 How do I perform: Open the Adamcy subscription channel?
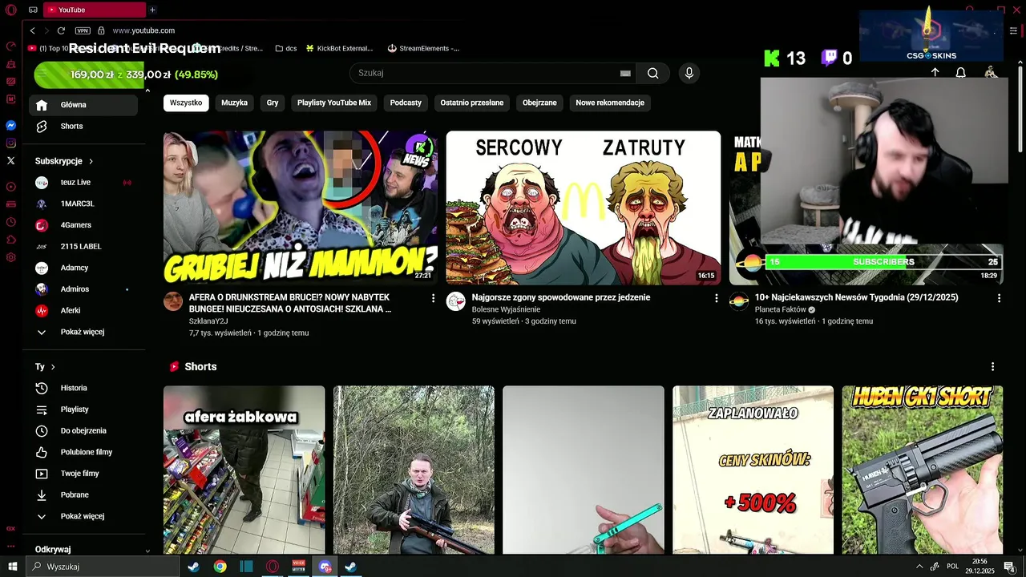[83, 268]
